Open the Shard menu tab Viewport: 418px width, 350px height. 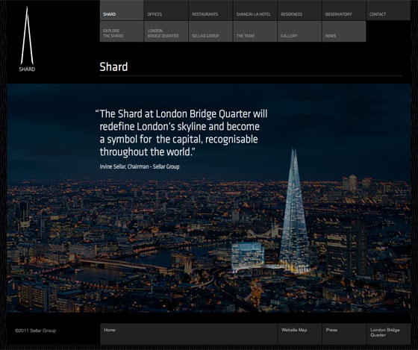click(122, 10)
